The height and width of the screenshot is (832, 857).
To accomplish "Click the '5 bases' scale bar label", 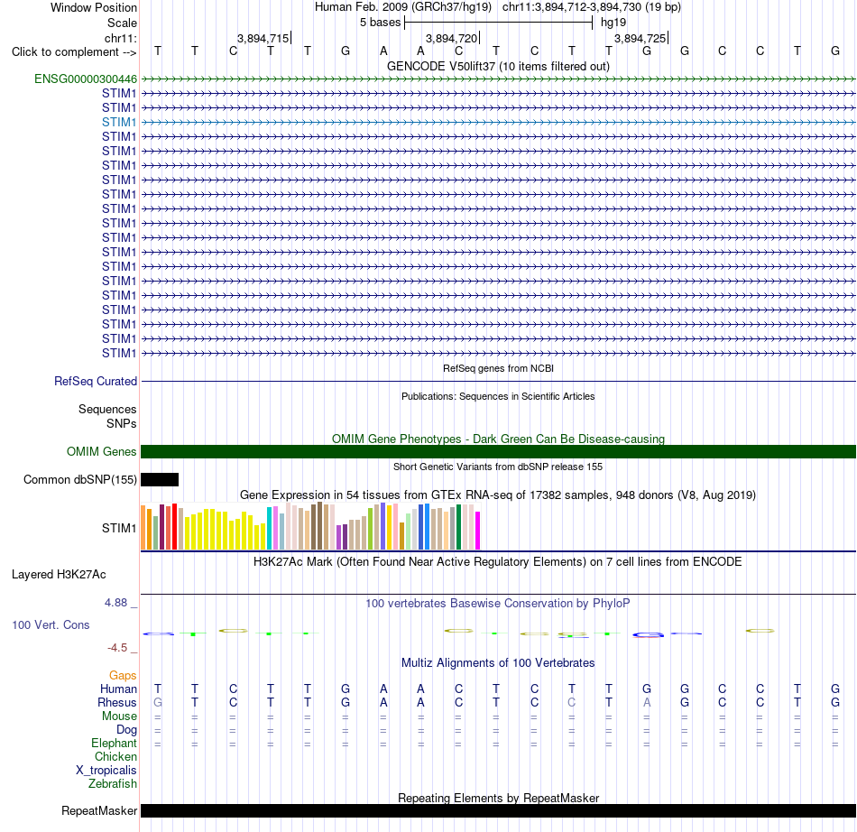I will (x=380, y=23).
